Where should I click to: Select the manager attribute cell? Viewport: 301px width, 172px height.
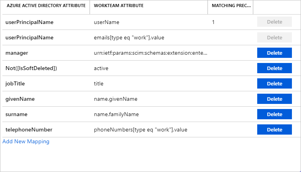coord(17,53)
